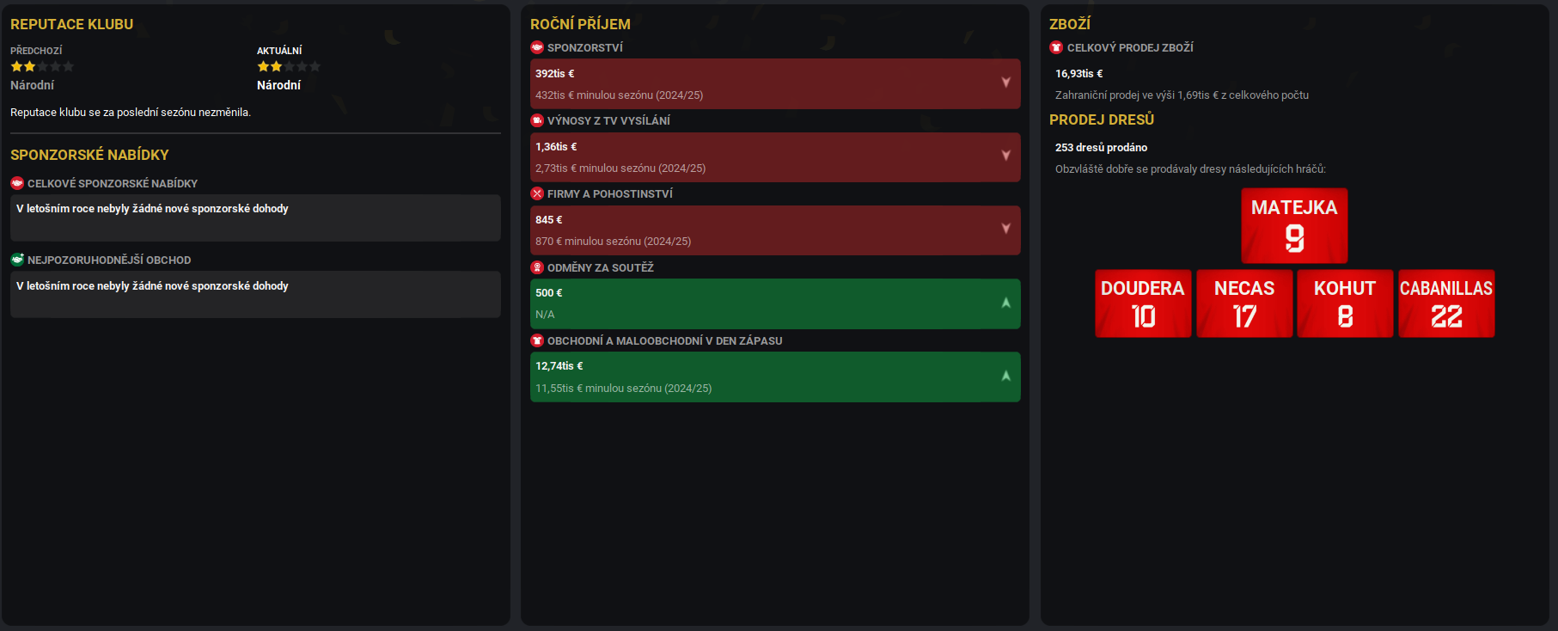The width and height of the screenshot is (1558, 631).
Task: Click the ROČNÍ PŘÍJEM heading
Action: pyautogui.click(x=580, y=24)
